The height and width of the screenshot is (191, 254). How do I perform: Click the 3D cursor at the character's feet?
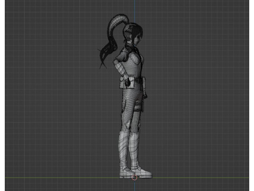point(134,177)
